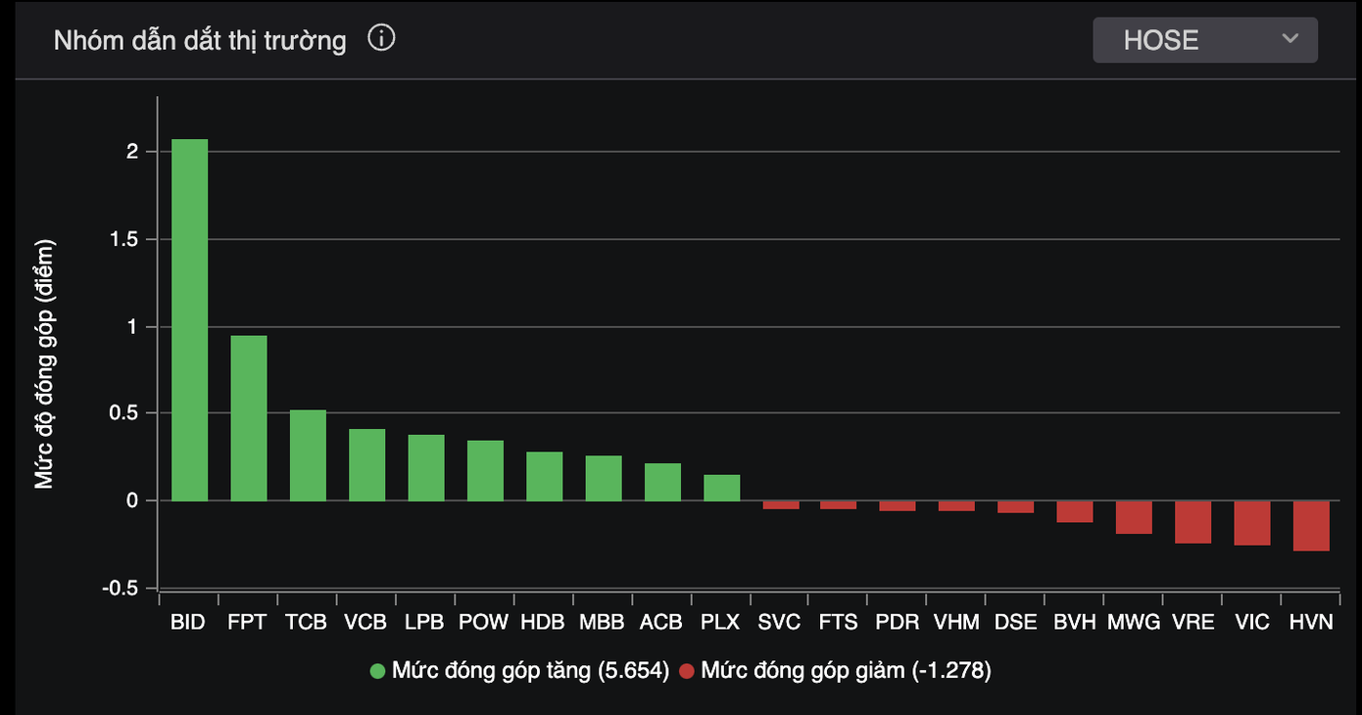
Task: Click the info icon beside Nhóm dẫn dắt thị trường
Action: [x=381, y=39]
